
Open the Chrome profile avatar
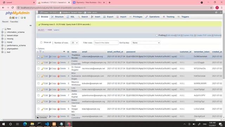pos(217,8)
